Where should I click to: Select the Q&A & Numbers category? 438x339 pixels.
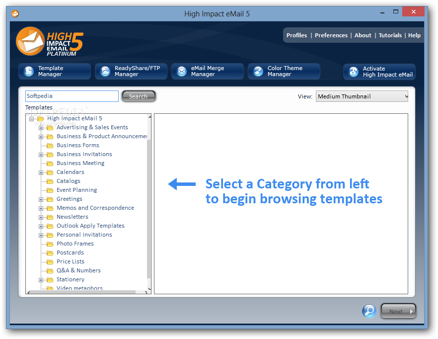pos(78,270)
